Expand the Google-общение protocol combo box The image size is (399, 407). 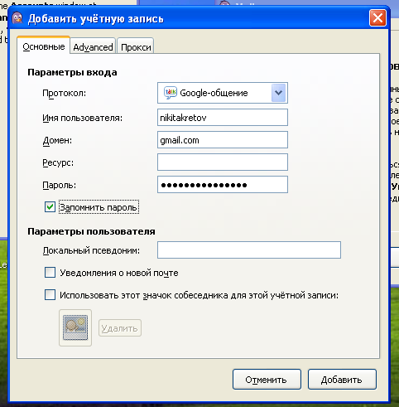pyautogui.click(x=223, y=93)
